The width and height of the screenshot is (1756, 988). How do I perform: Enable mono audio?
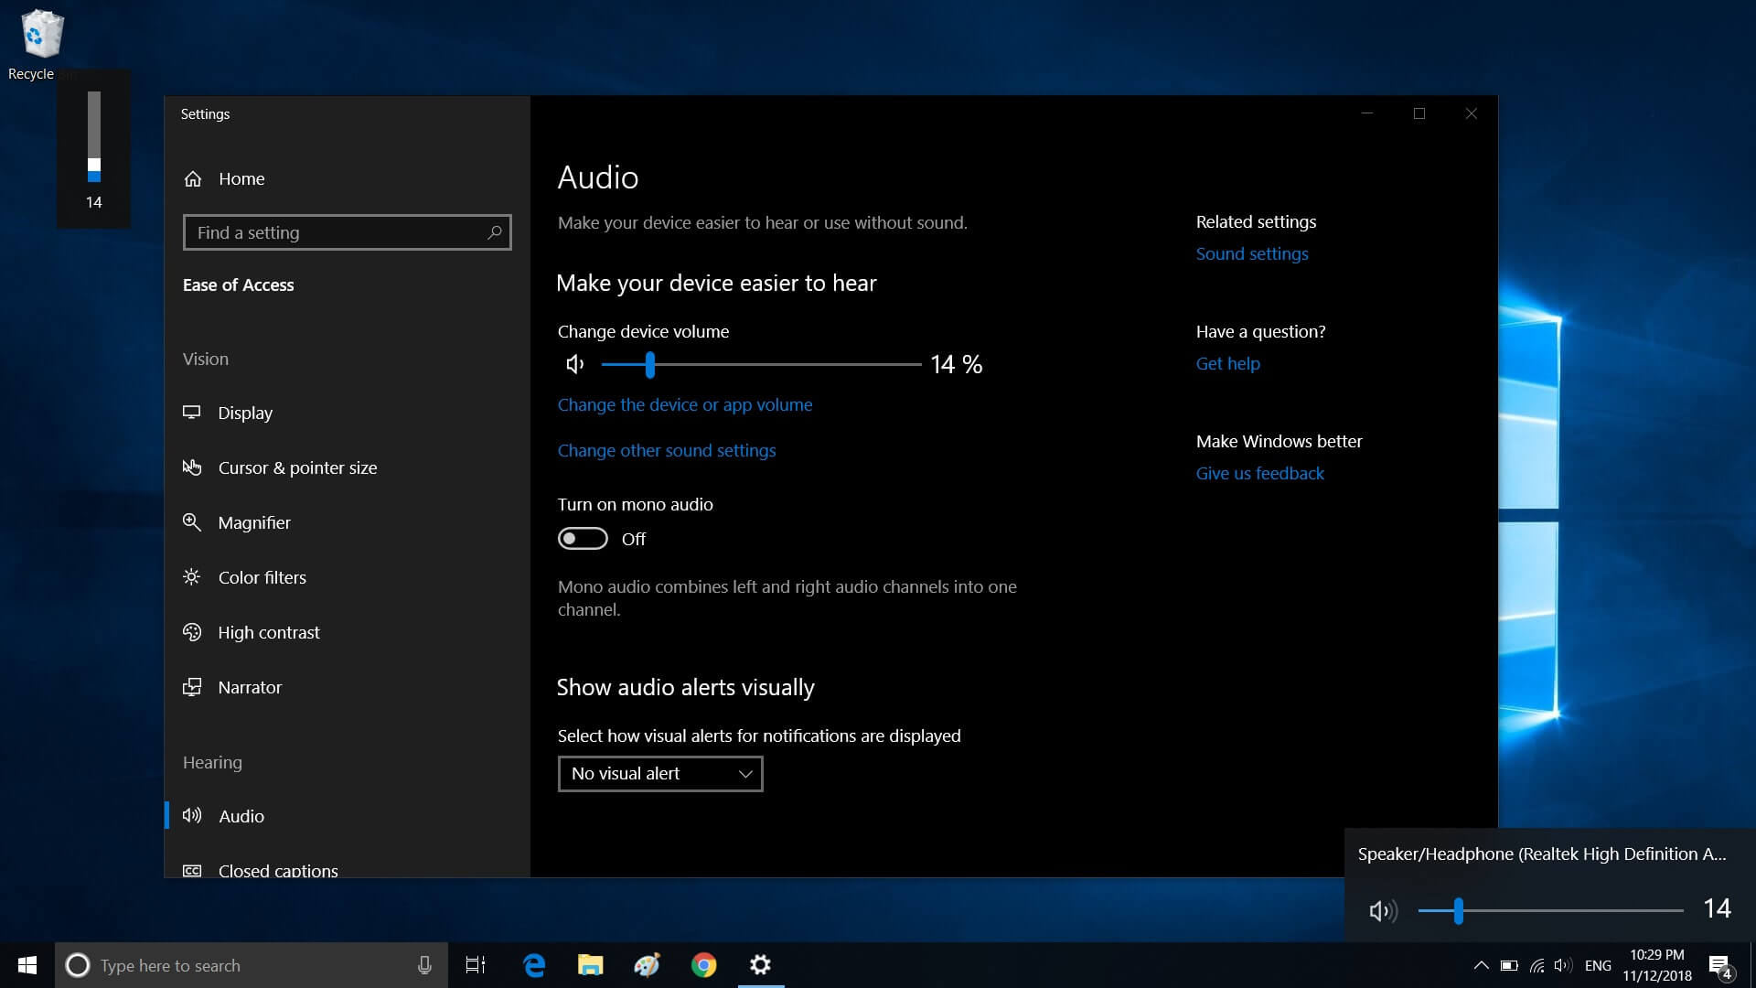point(583,539)
